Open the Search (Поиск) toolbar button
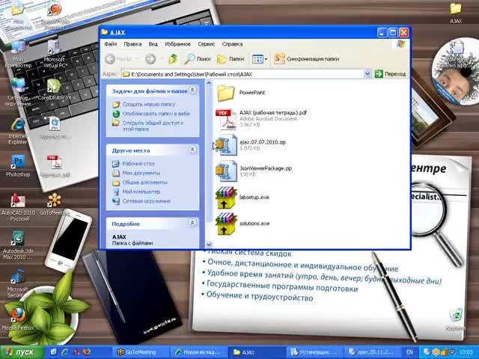479x359 pixels. pos(198,58)
